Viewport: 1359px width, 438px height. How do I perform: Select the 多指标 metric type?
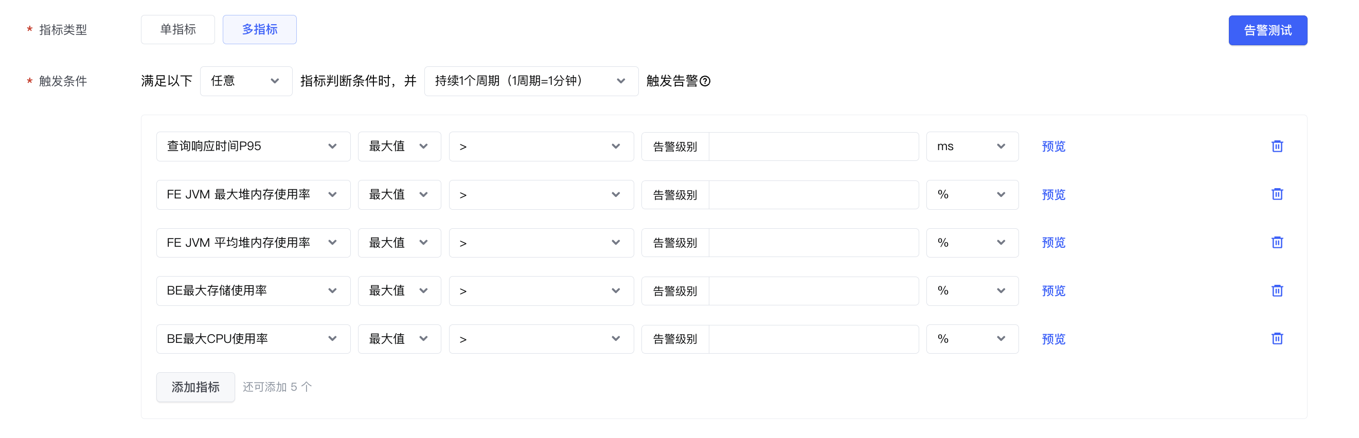click(x=260, y=29)
